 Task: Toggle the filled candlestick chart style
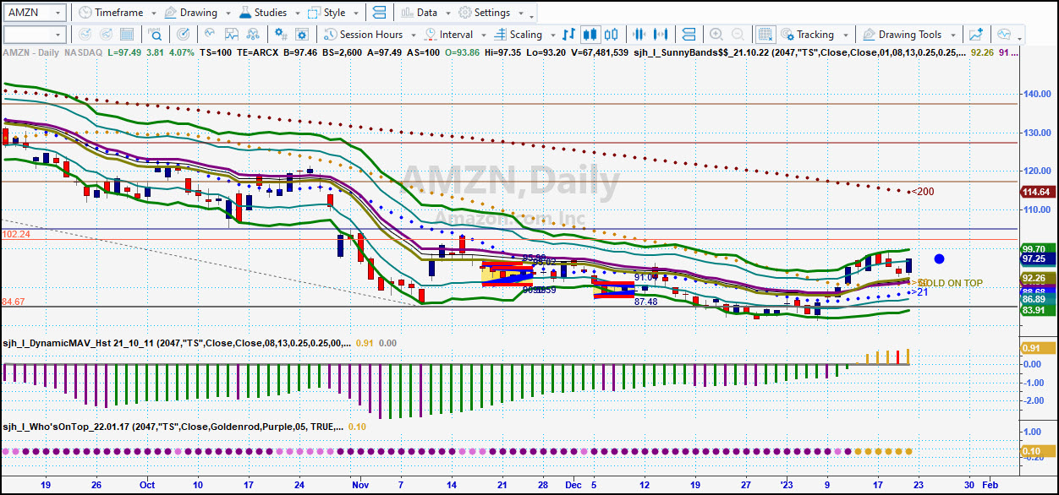590,35
